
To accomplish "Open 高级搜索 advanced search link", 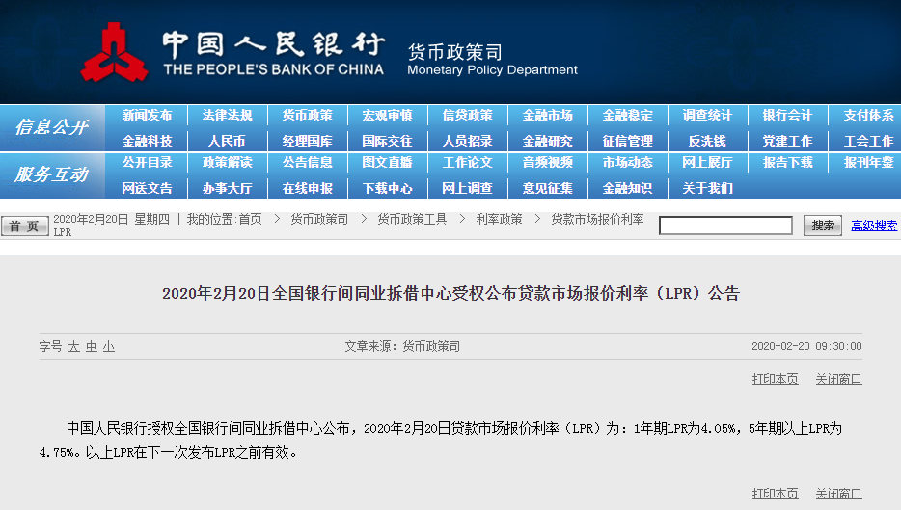I will point(874,226).
